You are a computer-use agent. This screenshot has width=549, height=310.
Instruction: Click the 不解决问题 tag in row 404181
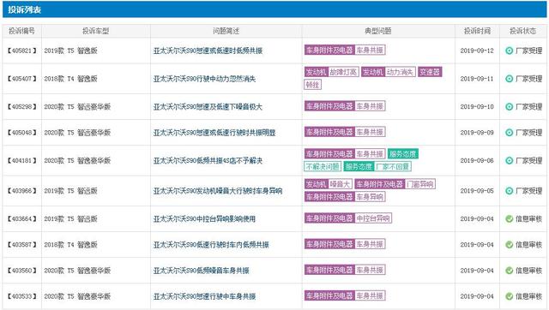coord(323,167)
